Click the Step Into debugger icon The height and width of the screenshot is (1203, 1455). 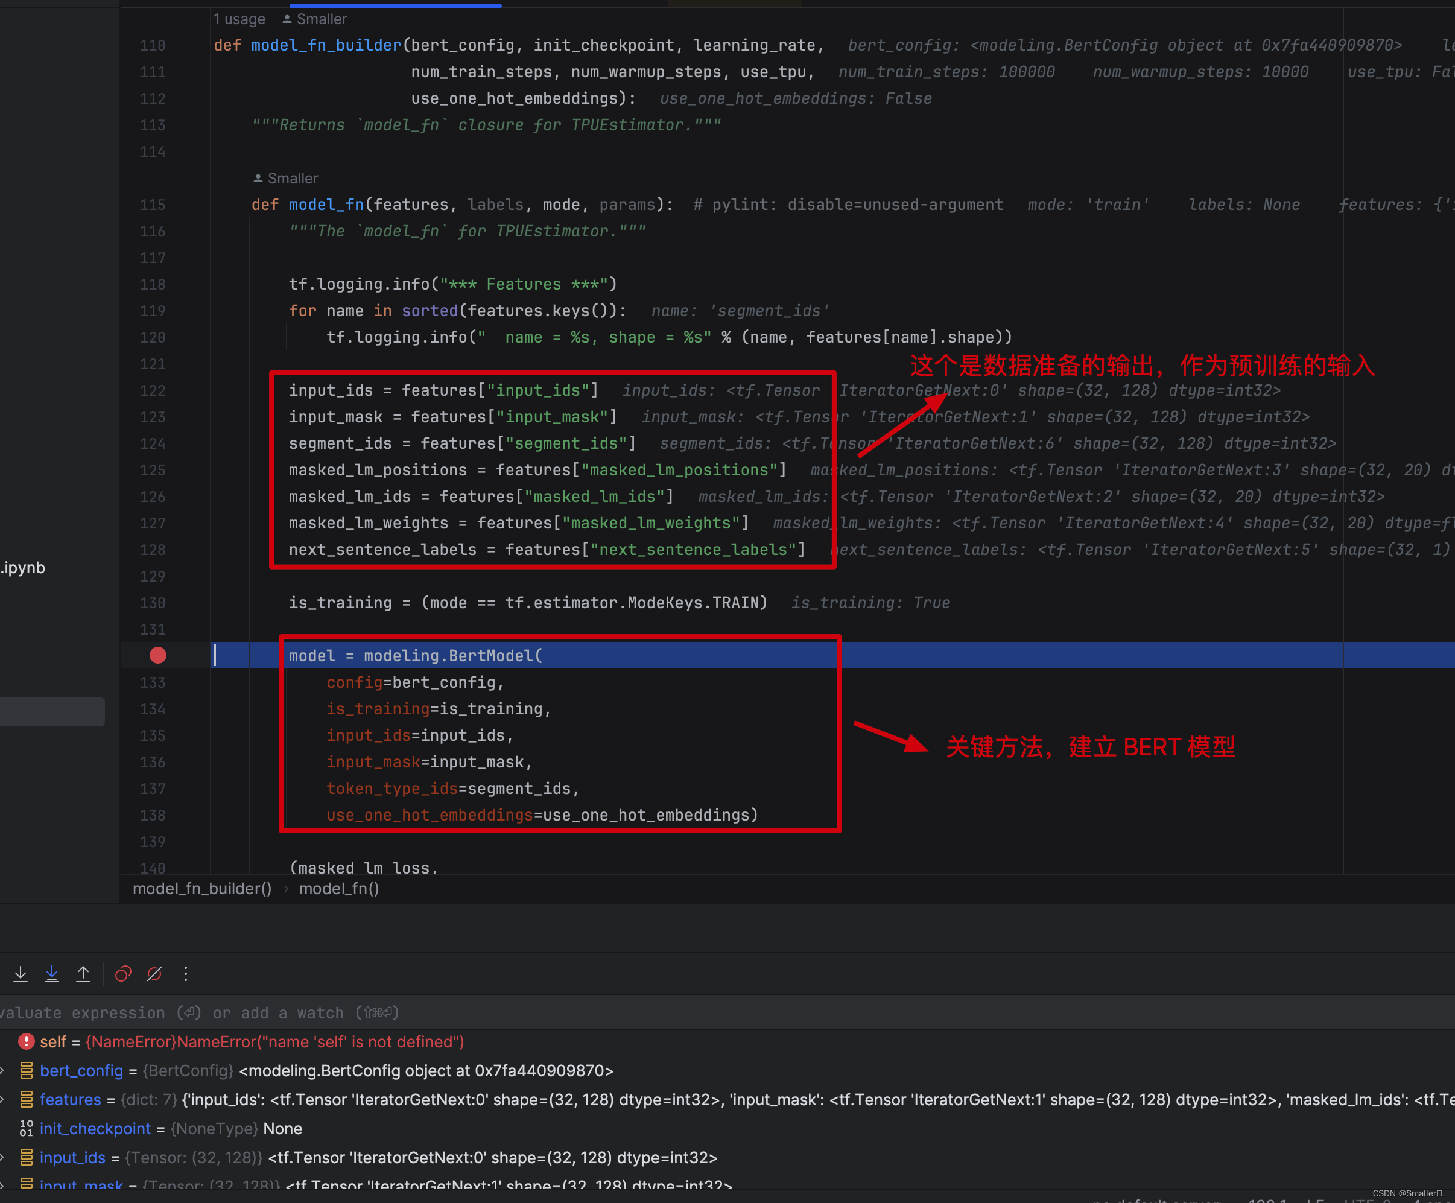point(21,974)
